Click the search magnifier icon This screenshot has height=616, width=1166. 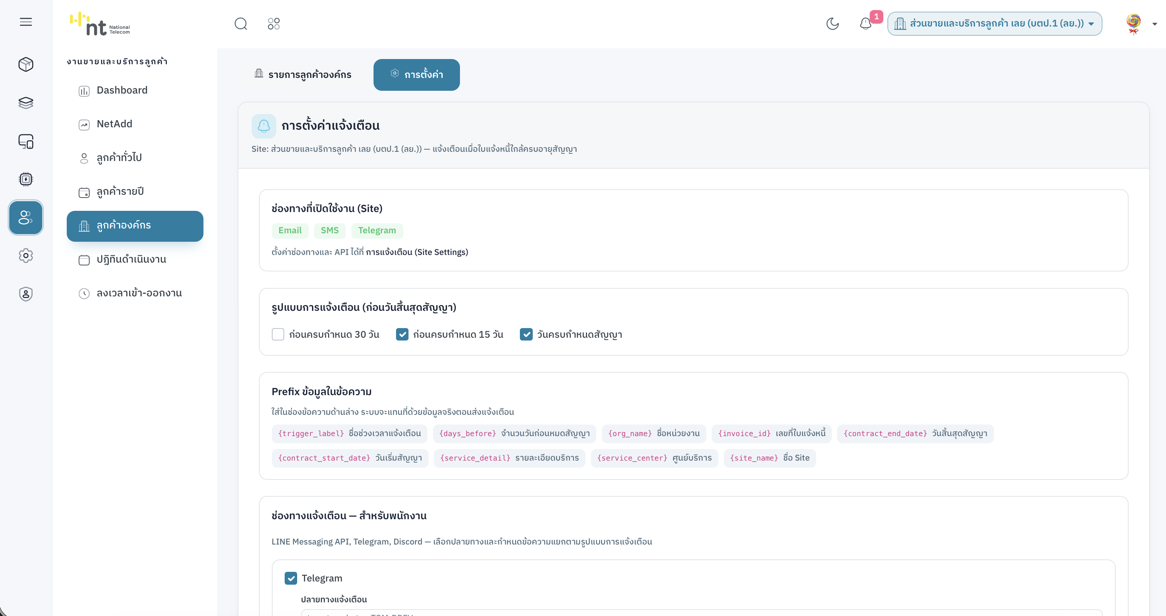click(x=241, y=24)
